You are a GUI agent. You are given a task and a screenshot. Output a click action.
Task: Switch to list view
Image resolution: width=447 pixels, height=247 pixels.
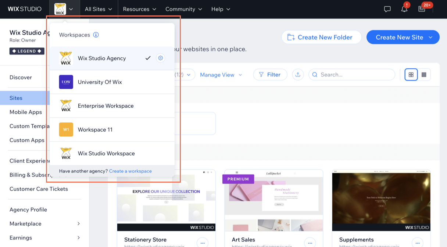pyautogui.click(x=424, y=75)
